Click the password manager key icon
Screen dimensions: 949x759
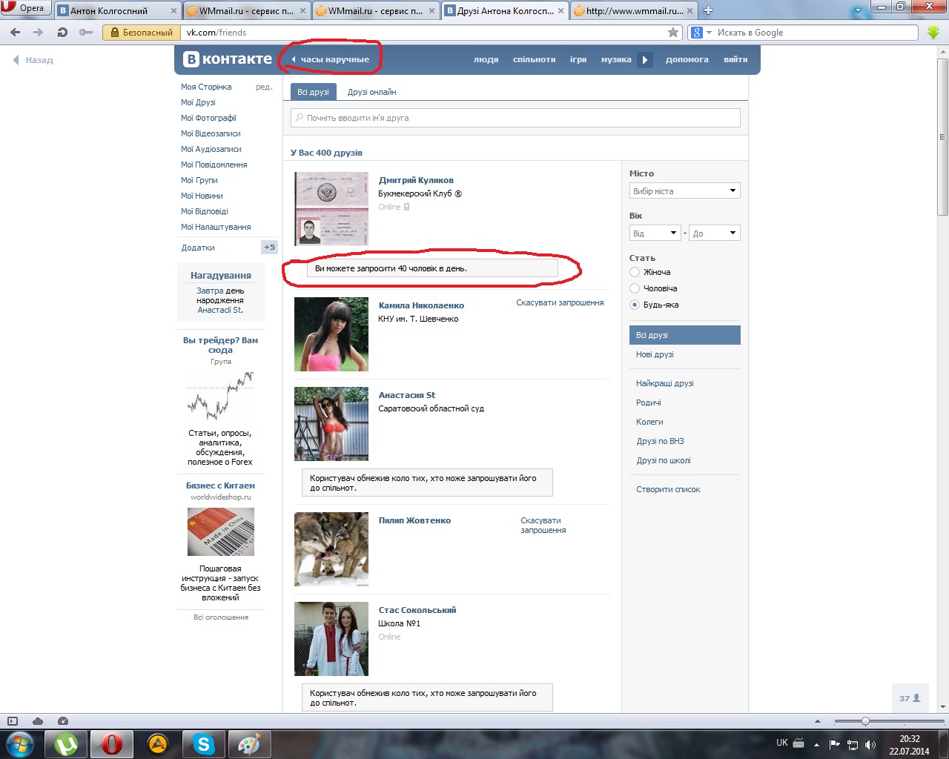click(x=86, y=33)
